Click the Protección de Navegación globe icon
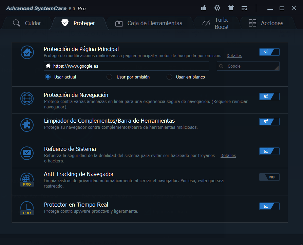This screenshot has height=245, width=303. tap(27, 98)
